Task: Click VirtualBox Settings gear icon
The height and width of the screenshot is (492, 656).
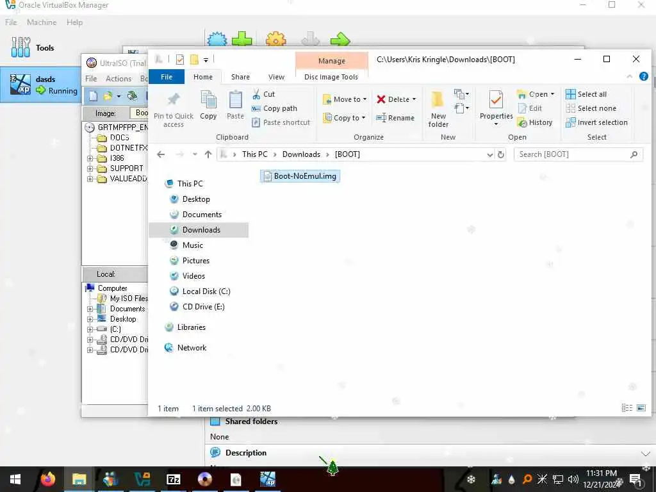Action: 276,40
